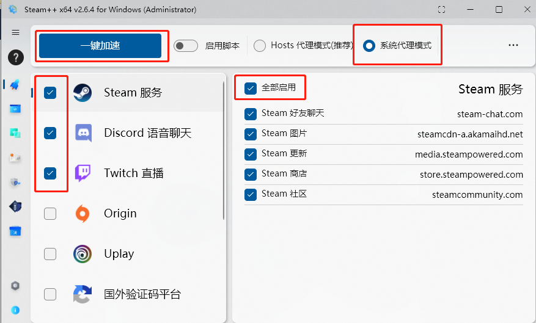Screen dimensions: 536x323
Task: Click store.steampowered.com domain text
Action: 471,175
